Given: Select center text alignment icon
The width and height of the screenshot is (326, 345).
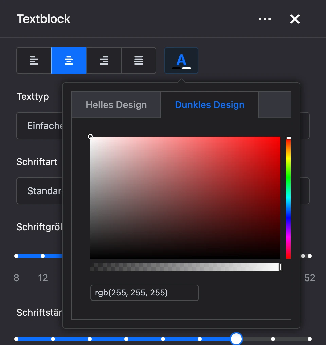Looking at the screenshot, I should pos(69,60).
